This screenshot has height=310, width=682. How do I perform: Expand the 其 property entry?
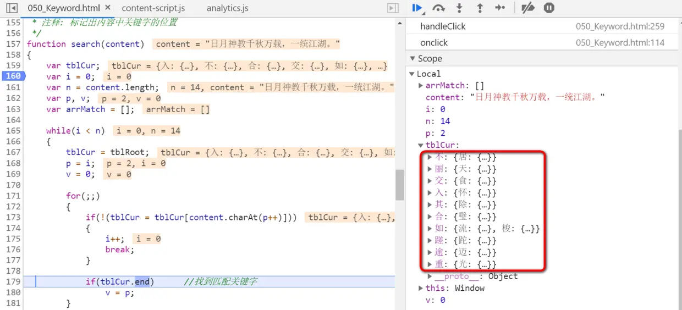click(x=430, y=204)
